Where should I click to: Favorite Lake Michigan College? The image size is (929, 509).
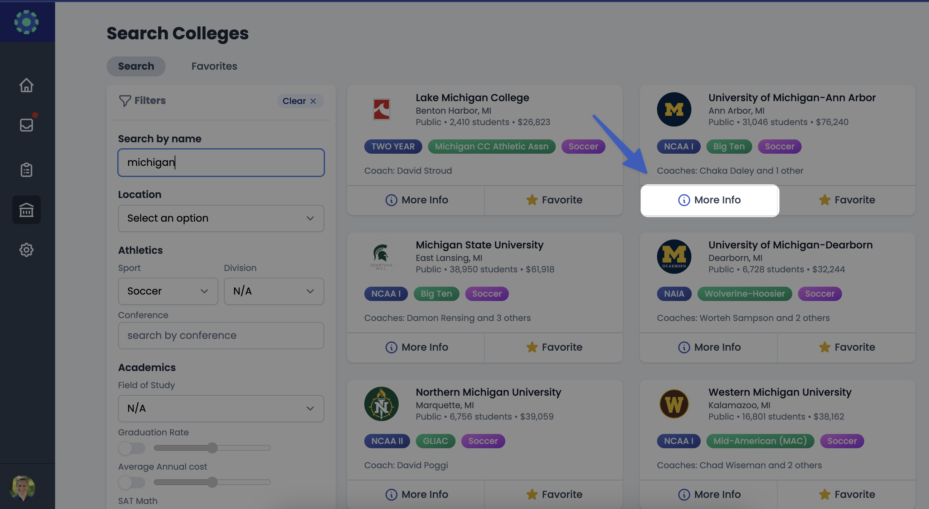554,200
